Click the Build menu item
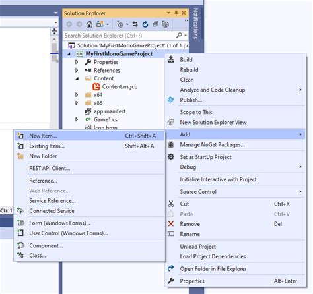This screenshot has height=294, width=313. pos(235,59)
